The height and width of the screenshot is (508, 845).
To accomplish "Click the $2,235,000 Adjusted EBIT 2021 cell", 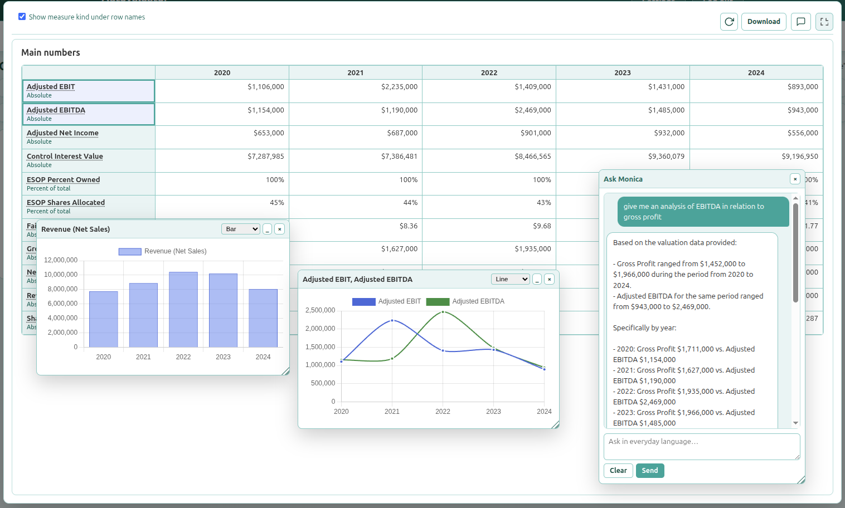I will pyautogui.click(x=356, y=91).
